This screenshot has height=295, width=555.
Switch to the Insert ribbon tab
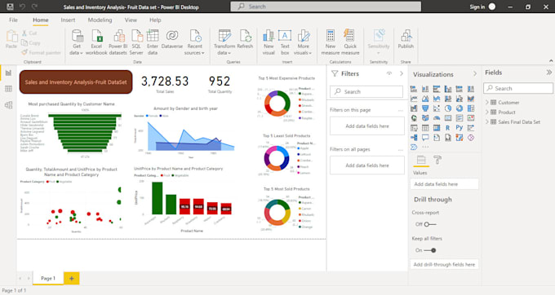click(68, 20)
